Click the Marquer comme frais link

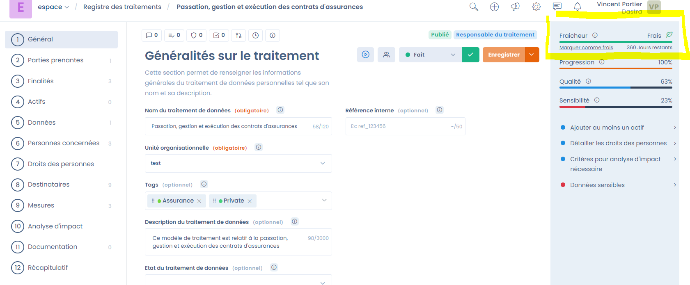(586, 48)
